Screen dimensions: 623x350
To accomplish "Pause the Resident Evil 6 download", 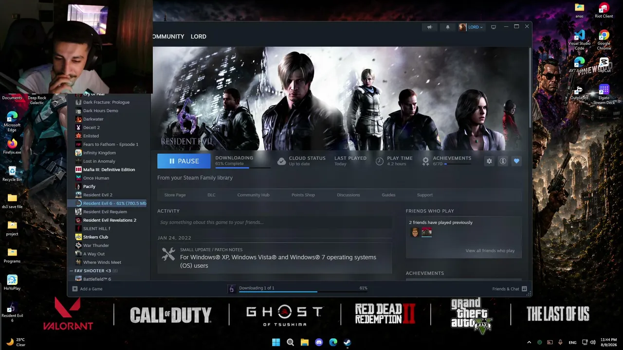I will [184, 161].
